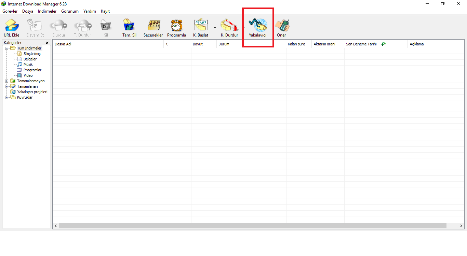Screen dimensions: 467x256
Task: Open the dropdown arrow next to K. Başlat
Action: [x=215, y=27]
